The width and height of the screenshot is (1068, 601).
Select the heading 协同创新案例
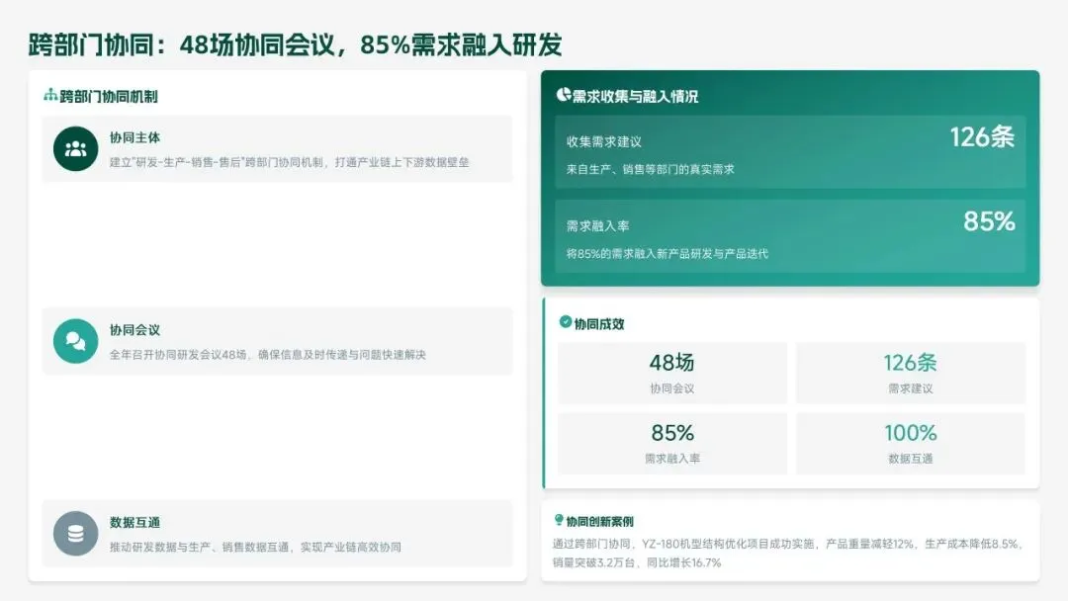click(600, 521)
